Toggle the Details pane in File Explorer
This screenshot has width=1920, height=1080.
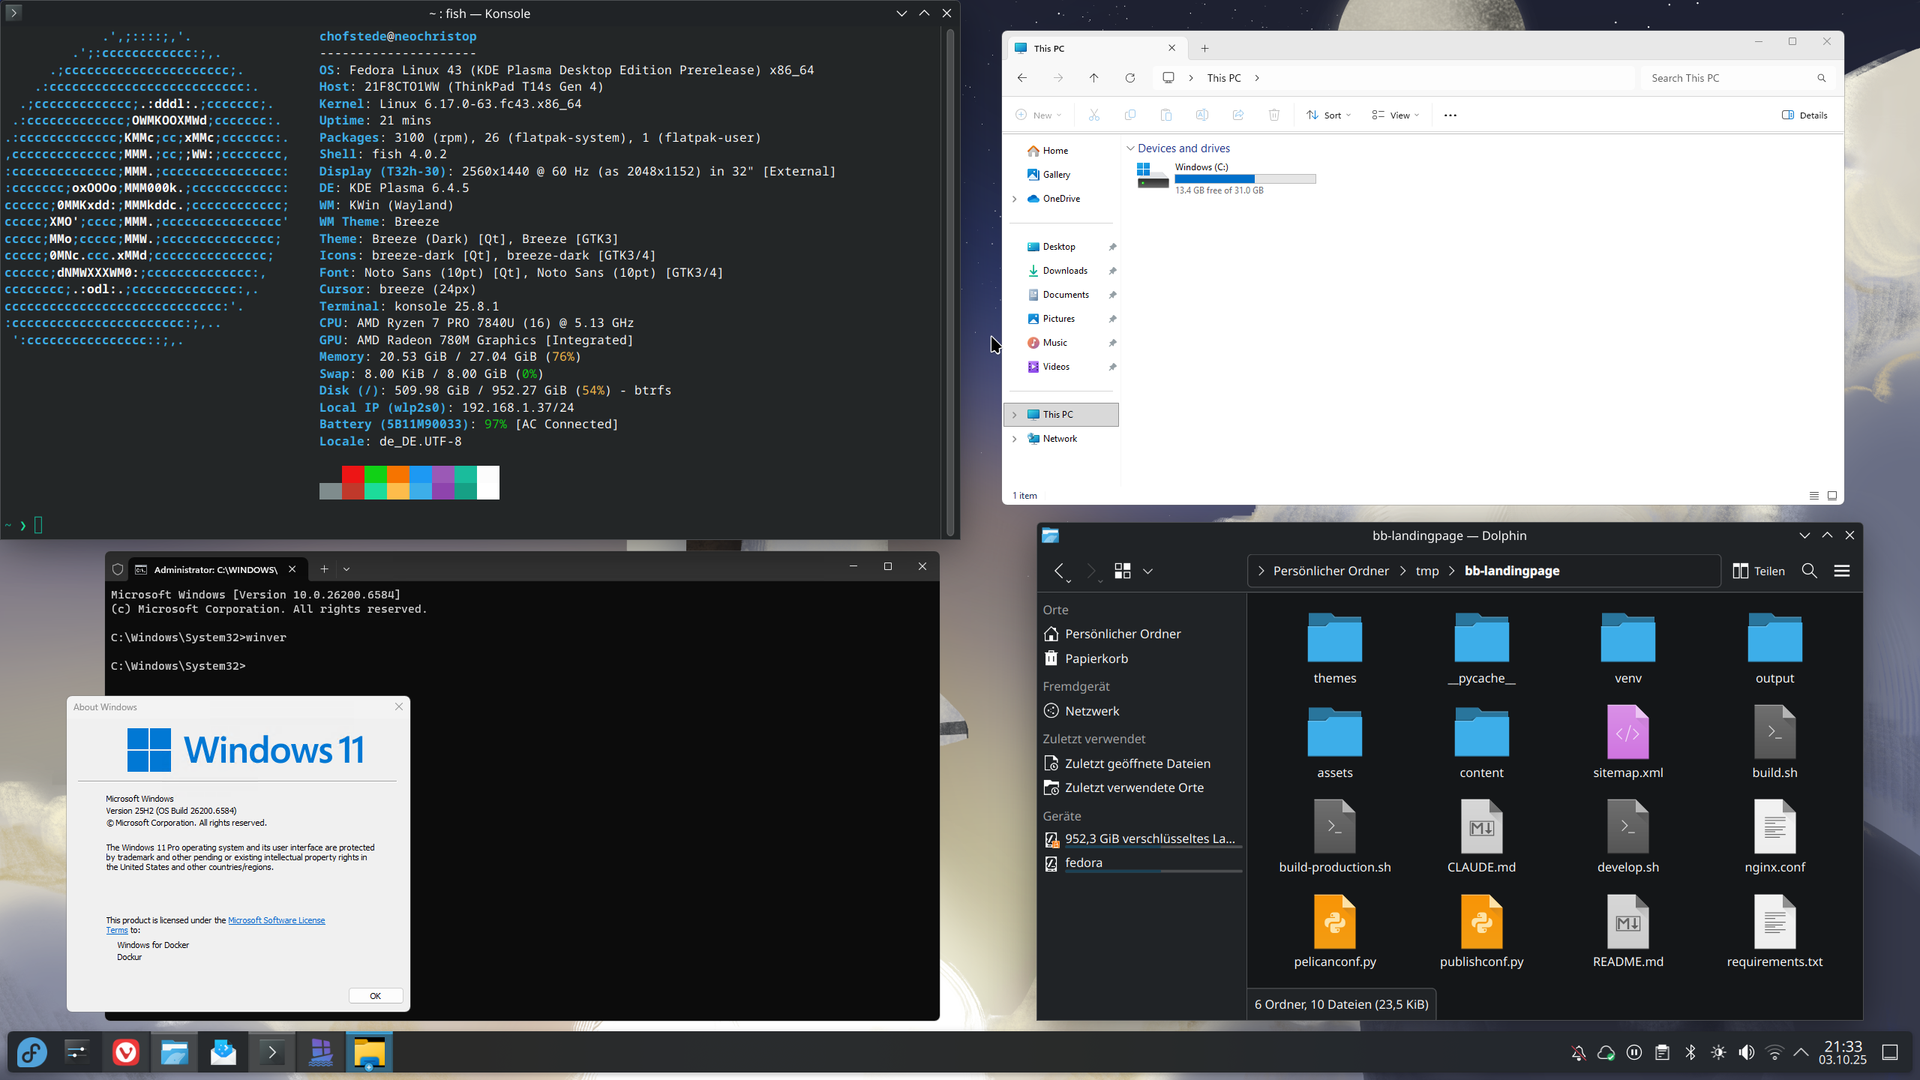coord(1804,115)
